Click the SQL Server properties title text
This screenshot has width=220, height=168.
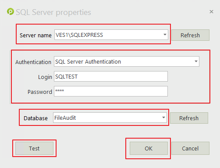[x=53, y=12]
